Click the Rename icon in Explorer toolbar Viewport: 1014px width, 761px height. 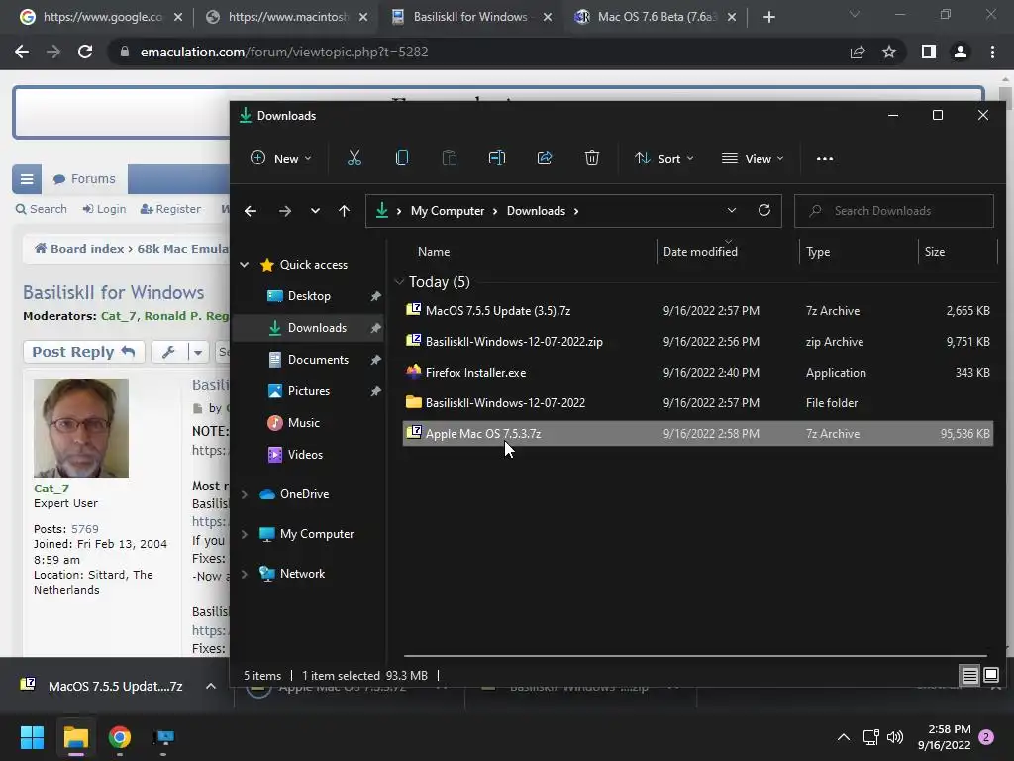[497, 158]
